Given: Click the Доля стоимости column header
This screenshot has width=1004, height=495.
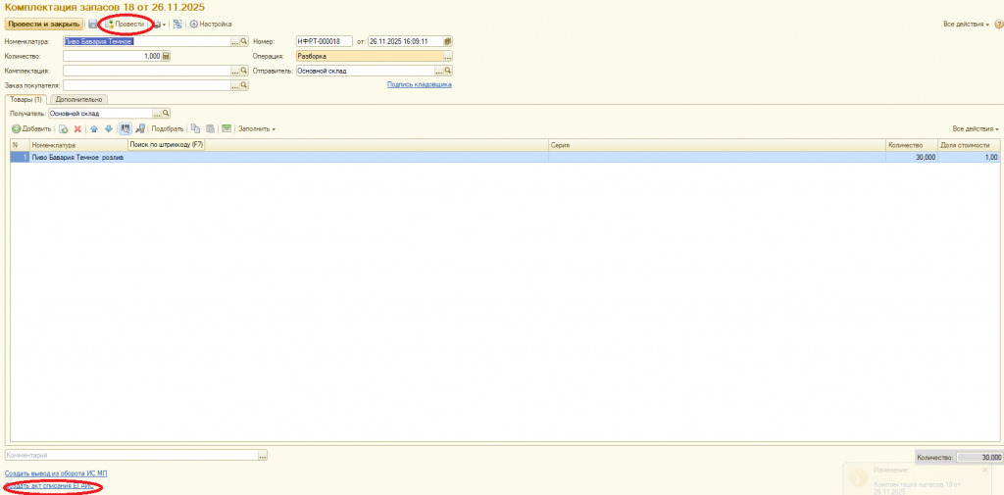Looking at the screenshot, I should [969, 145].
